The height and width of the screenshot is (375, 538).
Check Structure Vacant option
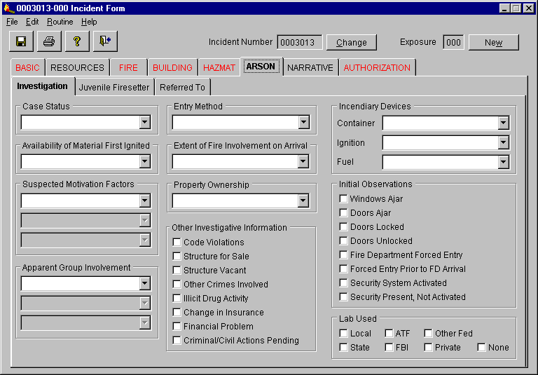177,271
